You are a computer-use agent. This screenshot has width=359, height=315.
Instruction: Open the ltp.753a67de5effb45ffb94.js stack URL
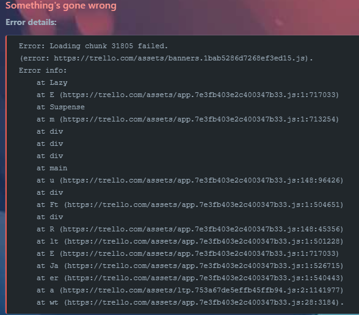click(x=201, y=290)
